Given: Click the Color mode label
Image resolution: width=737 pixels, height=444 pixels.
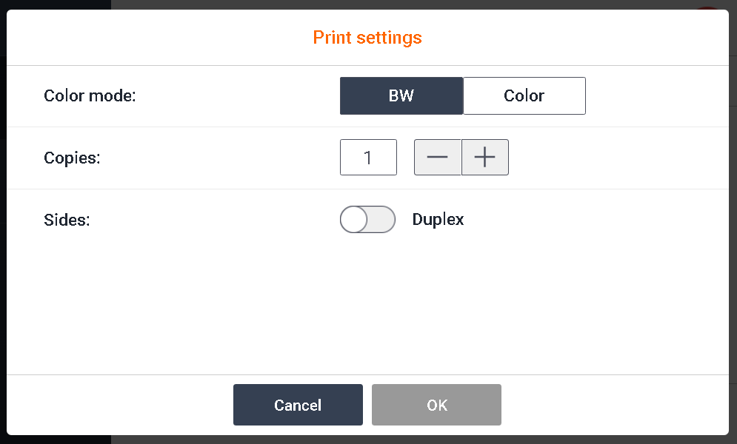Looking at the screenshot, I should point(90,96).
